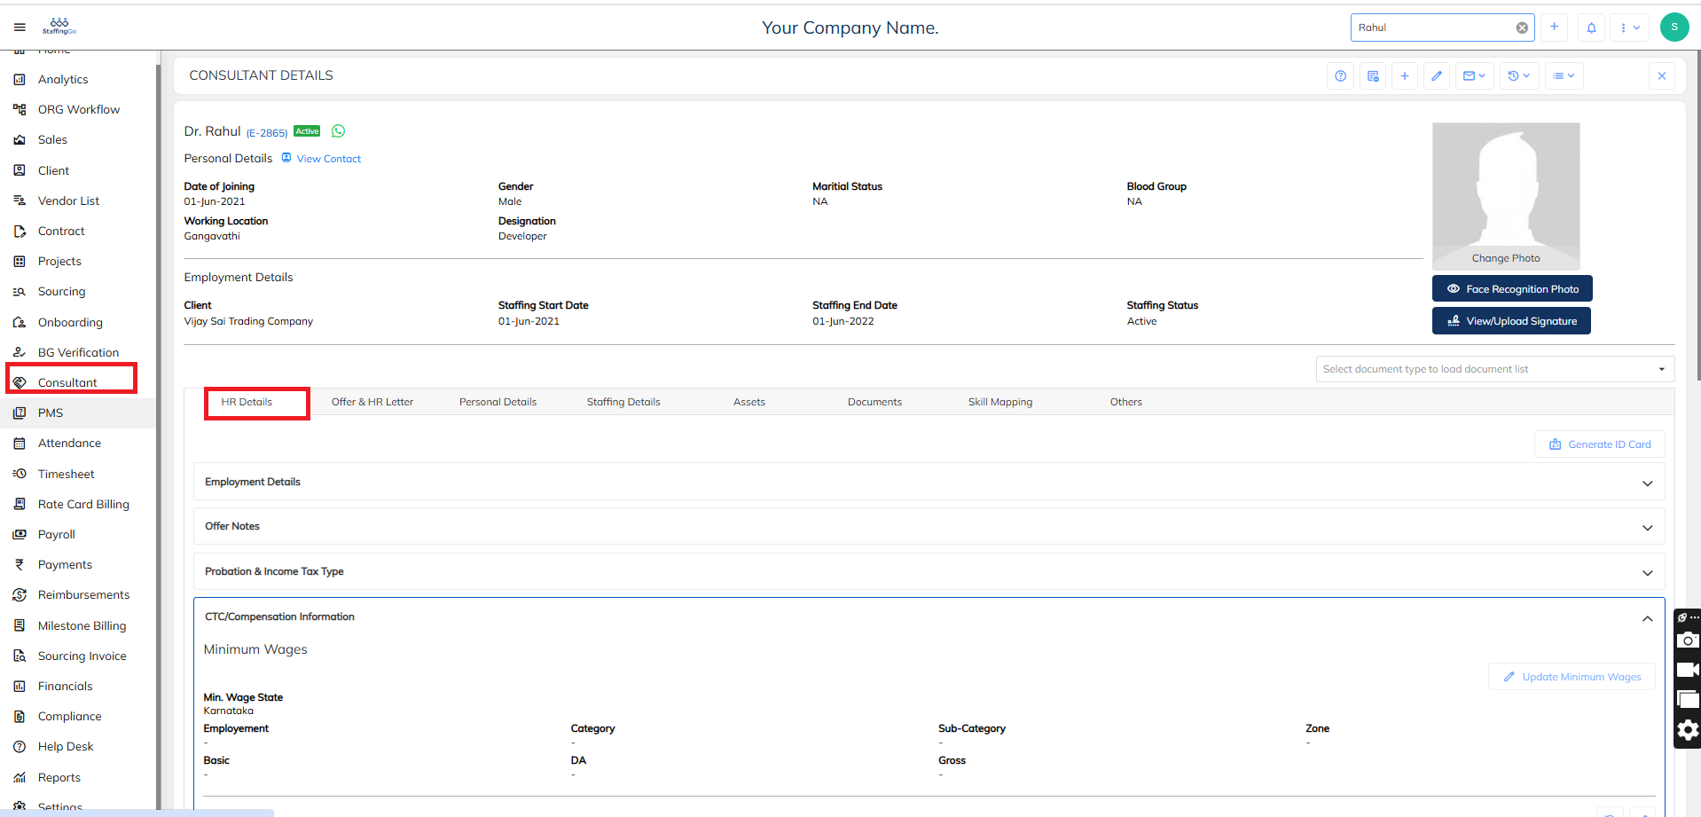The width and height of the screenshot is (1701, 817).
Task: Open the notifications bell
Action: [1591, 27]
